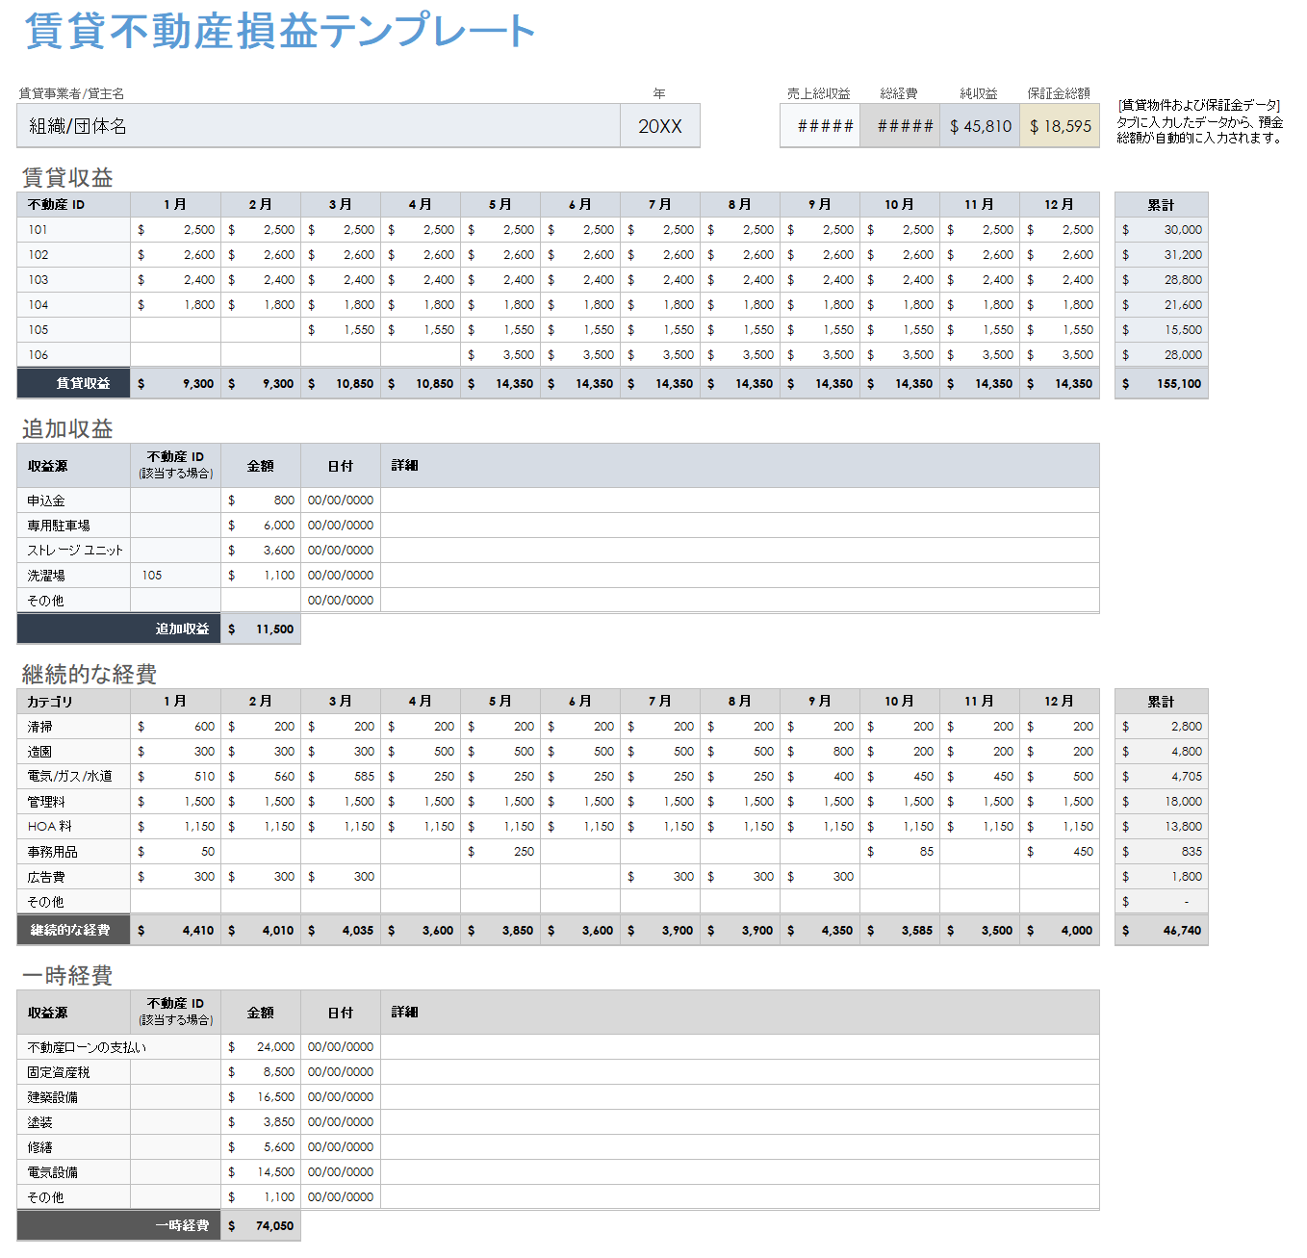
Task: Click the 保証金総額 value $18,595
Action: (1060, 126)
